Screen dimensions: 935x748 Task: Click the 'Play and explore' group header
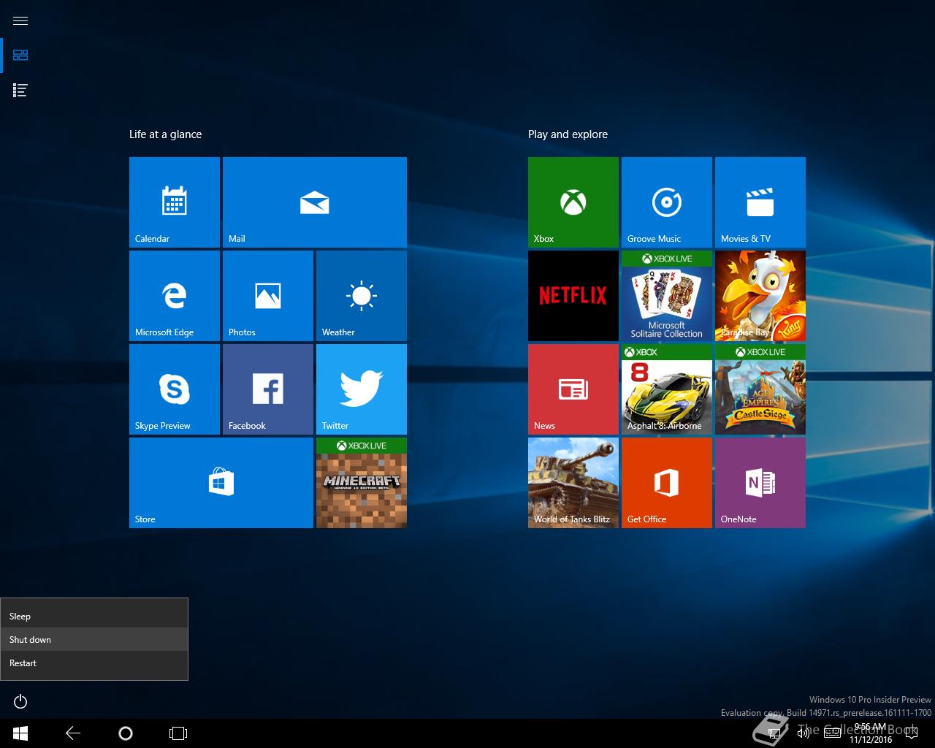[568, 134]
